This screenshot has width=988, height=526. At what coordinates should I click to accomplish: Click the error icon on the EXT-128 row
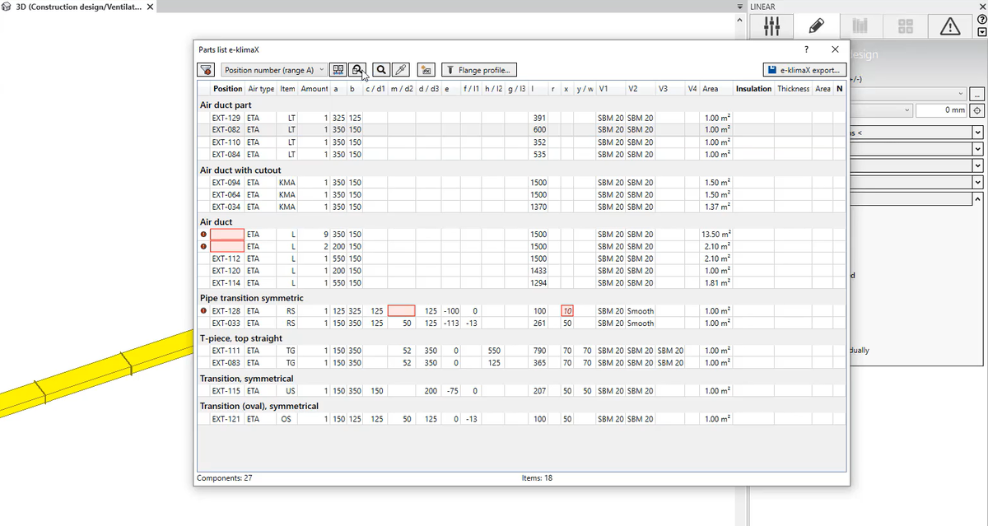click(204, 311)
